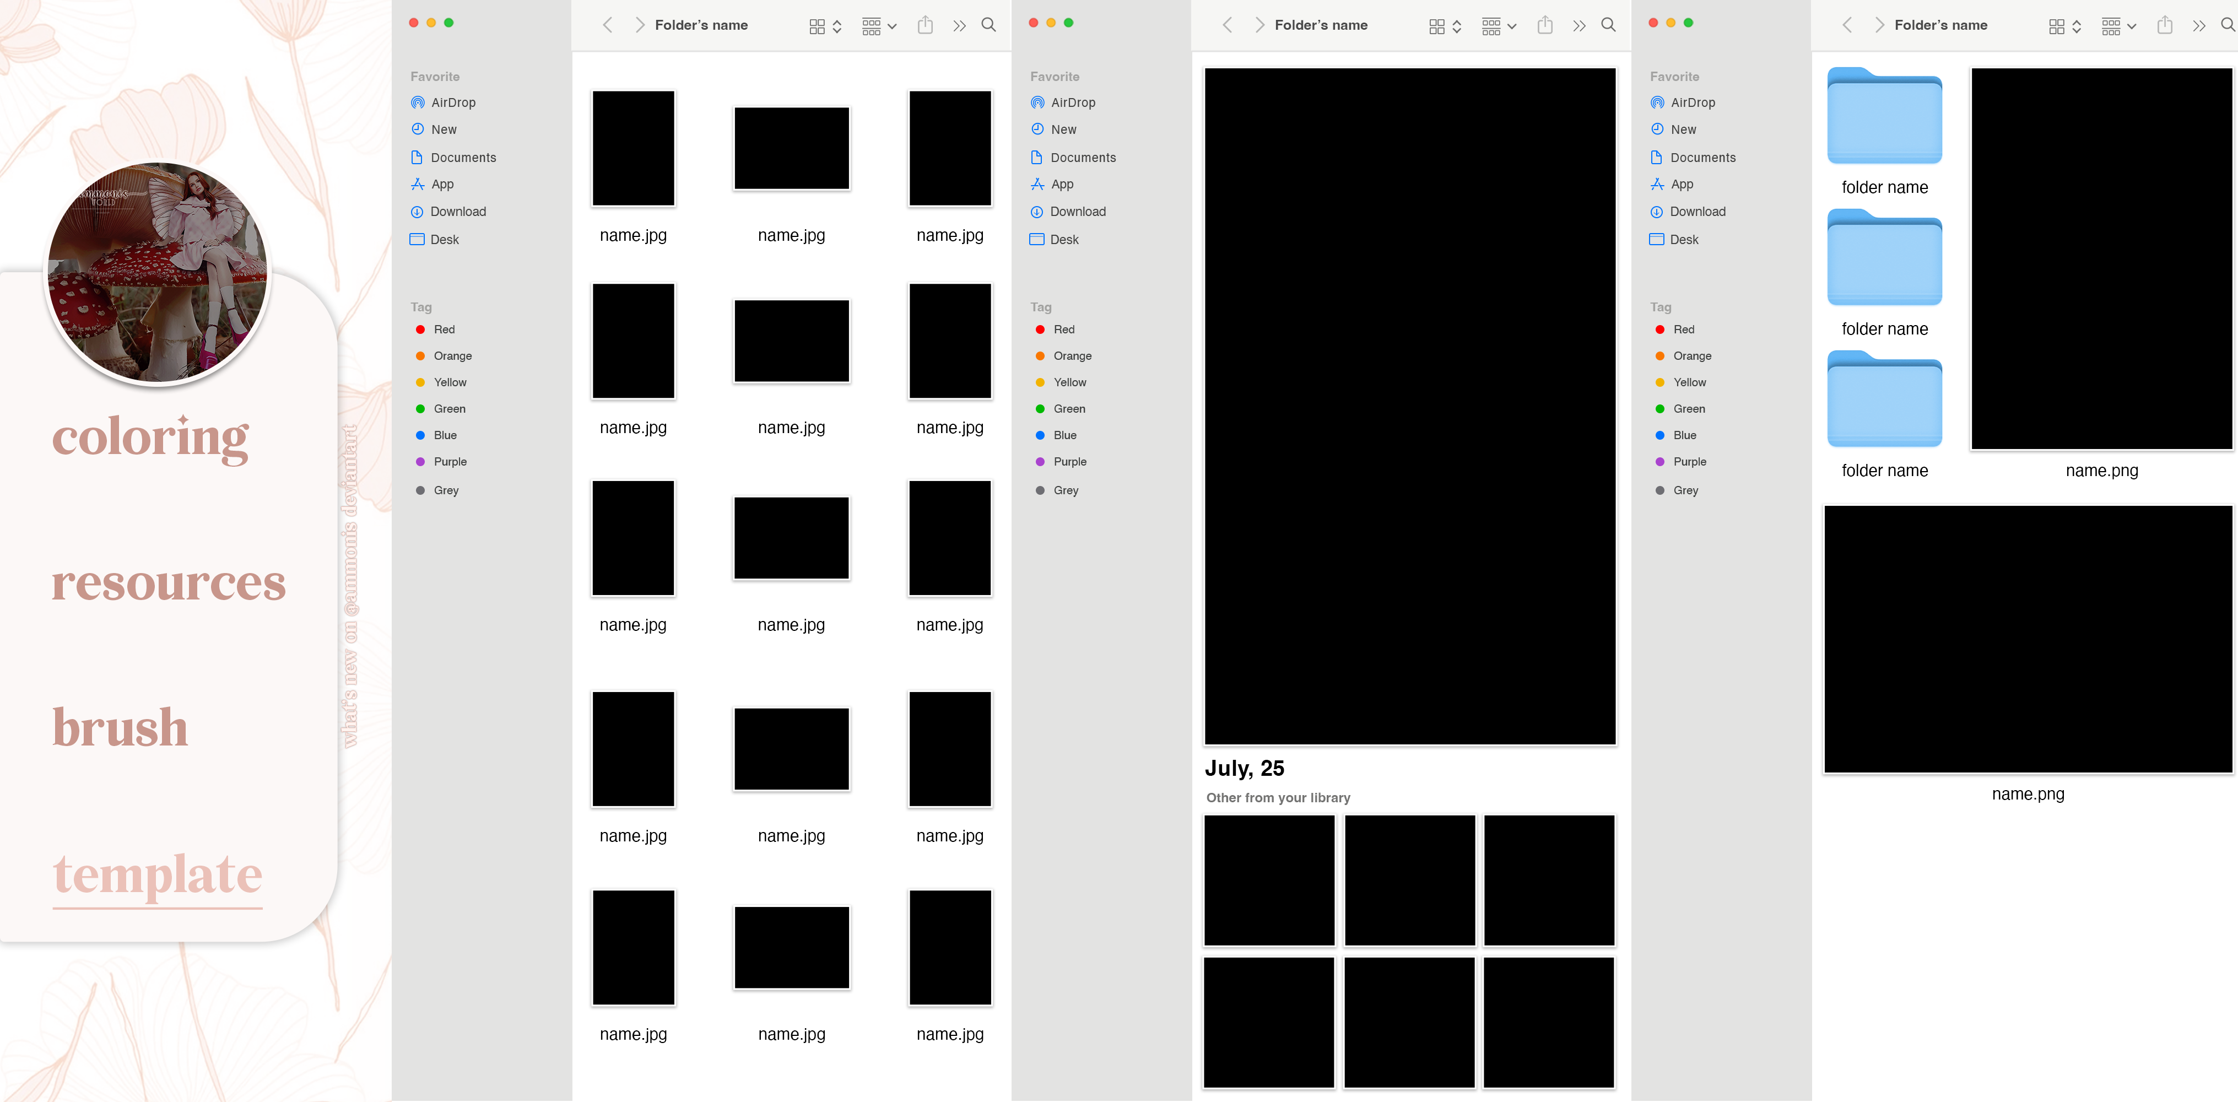Image resolution: width=2238 pixels, height=1102 pixels.
Task: Click the share icon in the middle Finder window
Action: pyautogui.click(x=1545, y=25)
